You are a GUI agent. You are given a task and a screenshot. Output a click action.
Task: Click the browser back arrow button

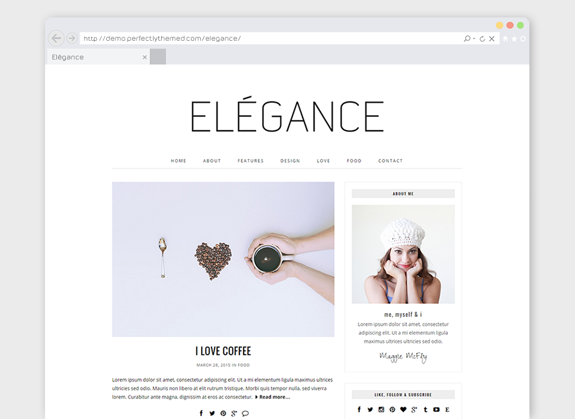click(x=56, y=38)
